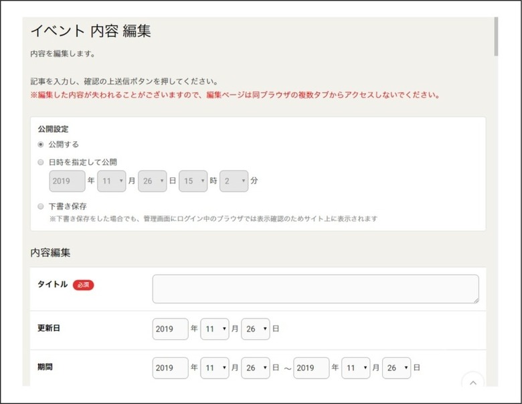The width and height of the screenshot is (522, 404).
Task: Open the scheduled publish minute dropdown showing 2
Action: click(234, 181)
